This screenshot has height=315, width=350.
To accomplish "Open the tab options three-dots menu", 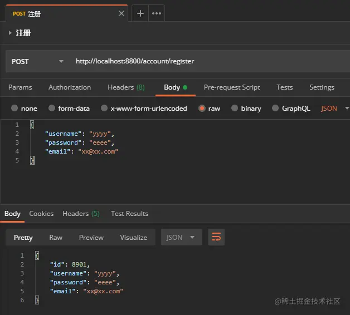I will pos(157,13).
